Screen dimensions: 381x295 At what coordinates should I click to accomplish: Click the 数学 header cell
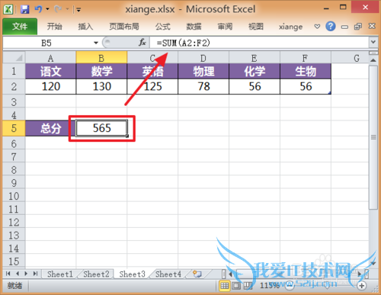(101, 71)
